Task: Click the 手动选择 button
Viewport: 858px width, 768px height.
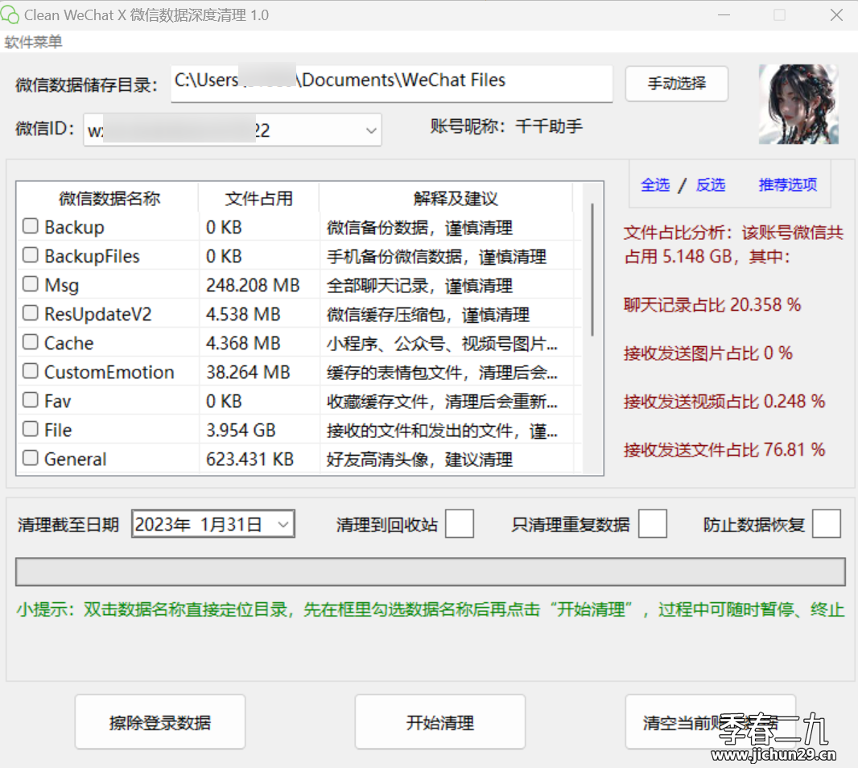Action: (676, 84)
